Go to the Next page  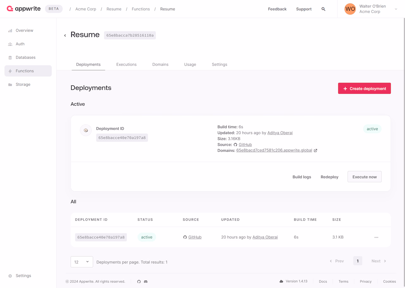[379, 261]
